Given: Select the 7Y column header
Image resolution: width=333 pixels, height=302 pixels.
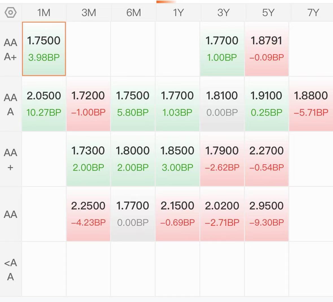Looking at the screenshot, I should tap(312, 12).
